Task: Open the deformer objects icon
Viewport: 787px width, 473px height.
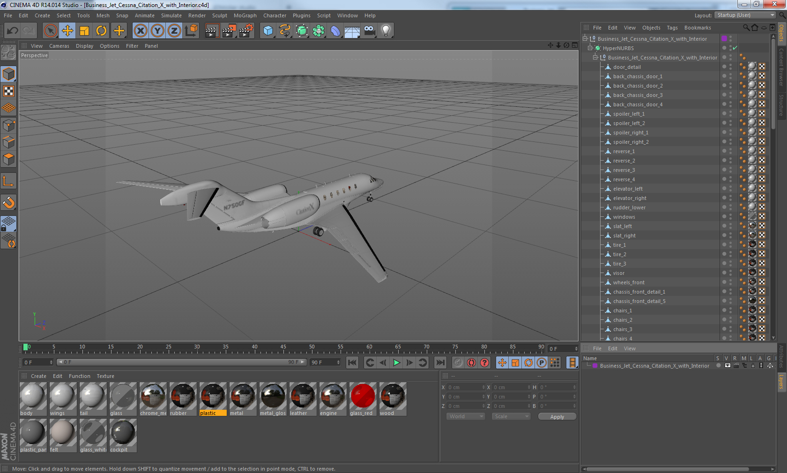Action: (x=335, y=31)
